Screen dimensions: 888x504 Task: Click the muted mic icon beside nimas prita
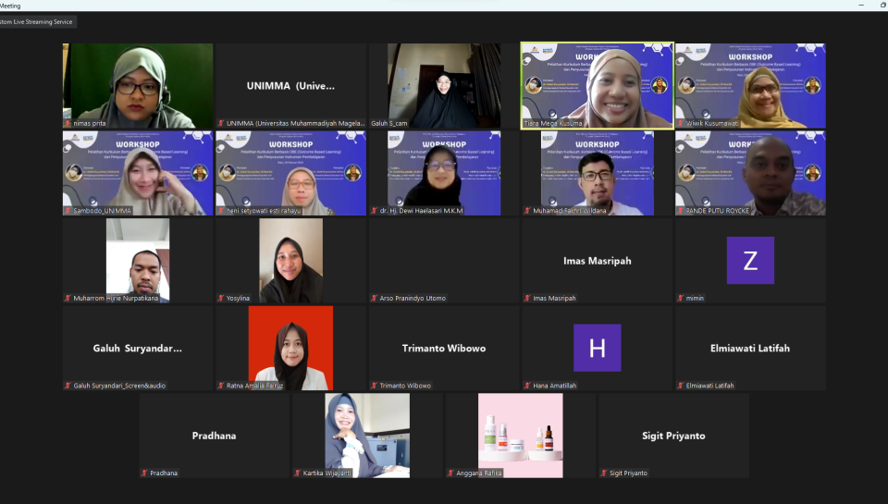coord(68,123)
